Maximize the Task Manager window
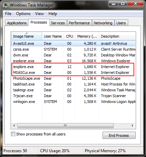Viewport: 146px width, 157px height. coord(123,4)
